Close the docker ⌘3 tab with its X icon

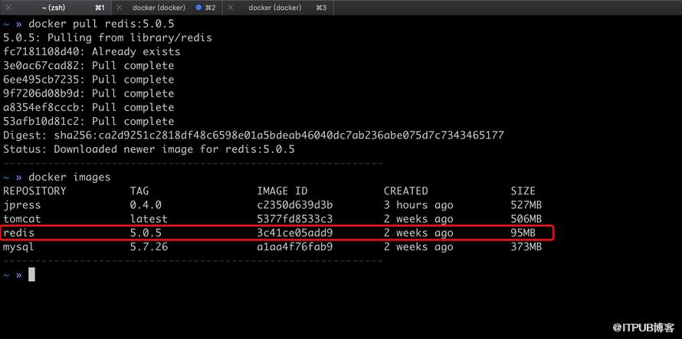click(x=231, y=8)
